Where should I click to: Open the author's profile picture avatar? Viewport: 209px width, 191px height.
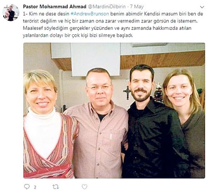[11, 13]
